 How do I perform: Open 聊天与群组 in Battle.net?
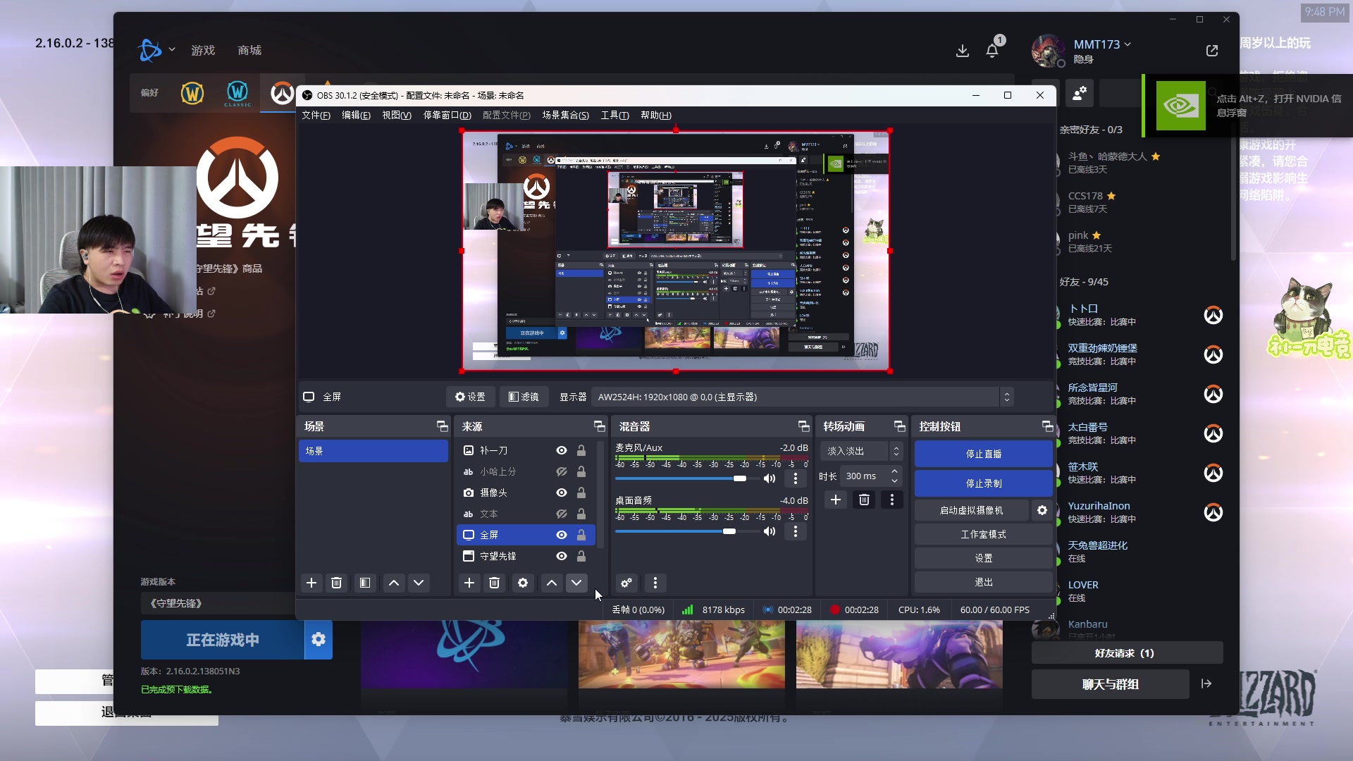coord(1111,684)
